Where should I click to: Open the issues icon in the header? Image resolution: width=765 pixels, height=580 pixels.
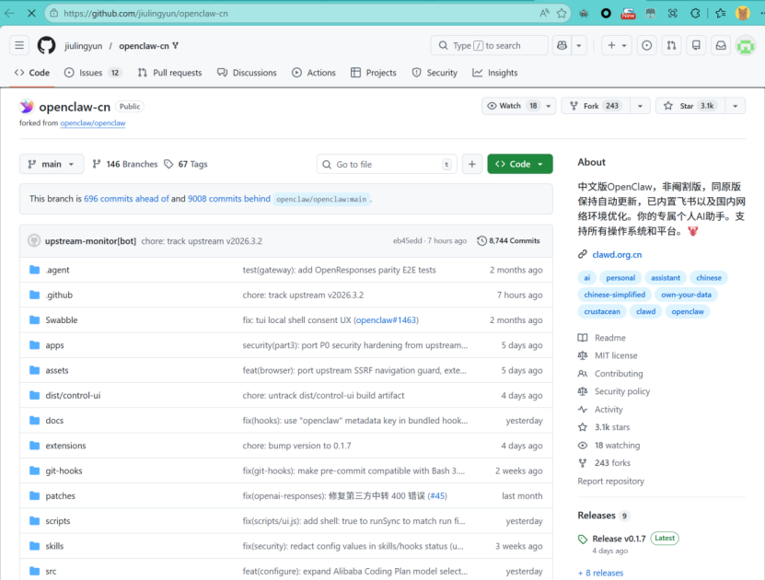646,45
